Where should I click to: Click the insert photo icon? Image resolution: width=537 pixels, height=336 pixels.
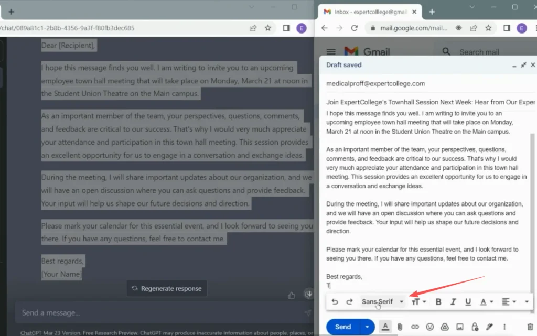[459, 327]
